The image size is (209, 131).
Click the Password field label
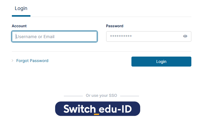click(115, 26)
